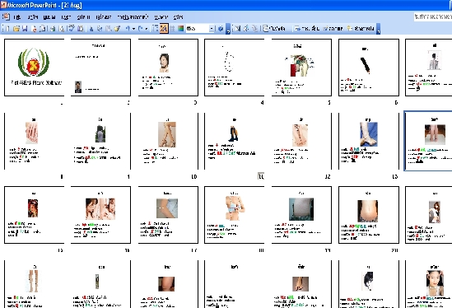The height and width of the screenshot is (308, 452).
Task: Select slide 10 showing crossed legs
Action: click(168, 141)
